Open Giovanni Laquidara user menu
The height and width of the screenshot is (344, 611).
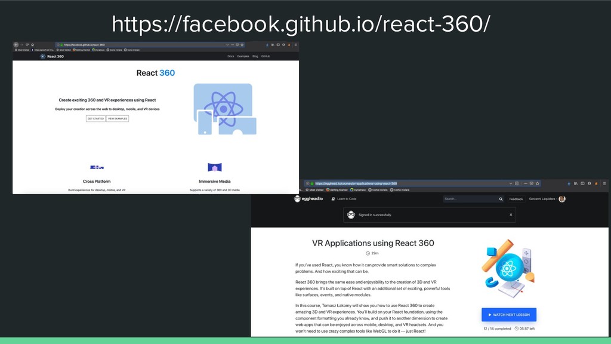coord(547,199)
